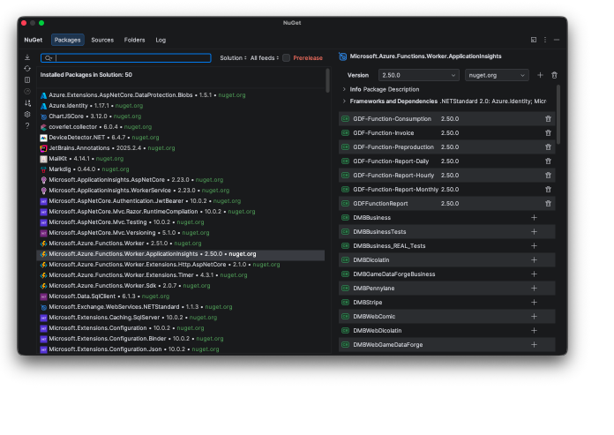The width and height of the screenshot is (614, 435).
Task: Remove package from GDF-Function-Invoice project
Action: 548,132
